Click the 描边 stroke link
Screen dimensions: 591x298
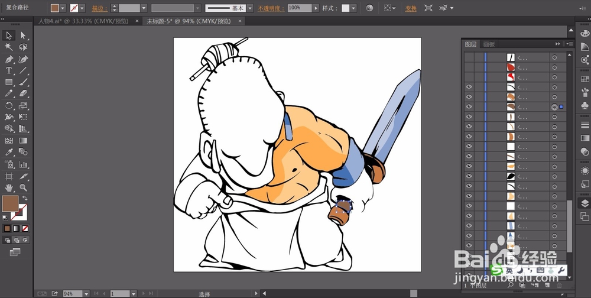(99, 8)
